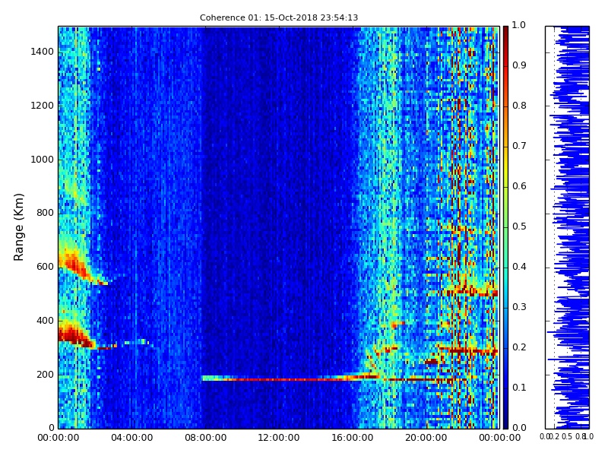The height and width of the screenshot is (456, 608).
Task: Click the colorbar 0.4 label
Action: click(519, 267)
